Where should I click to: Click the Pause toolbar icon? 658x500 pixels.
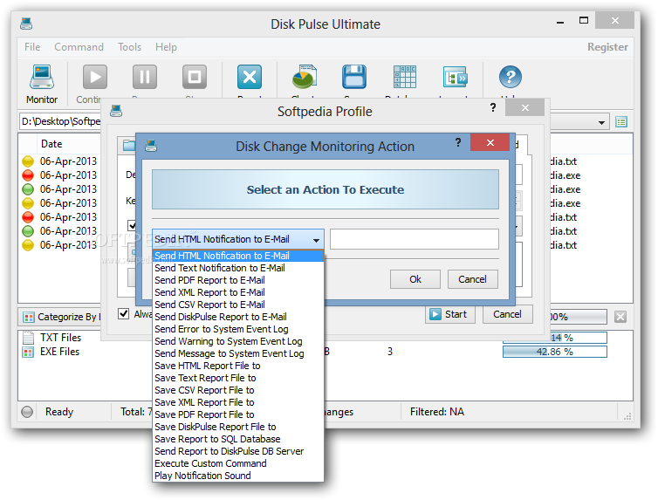click(145, 77)
